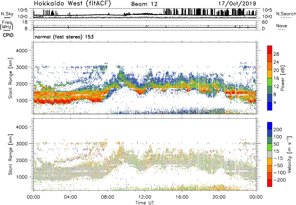Click the '18' frequency axis tick
The height and width of the screenshot is (205, 296).
click(x=25, y=22)
